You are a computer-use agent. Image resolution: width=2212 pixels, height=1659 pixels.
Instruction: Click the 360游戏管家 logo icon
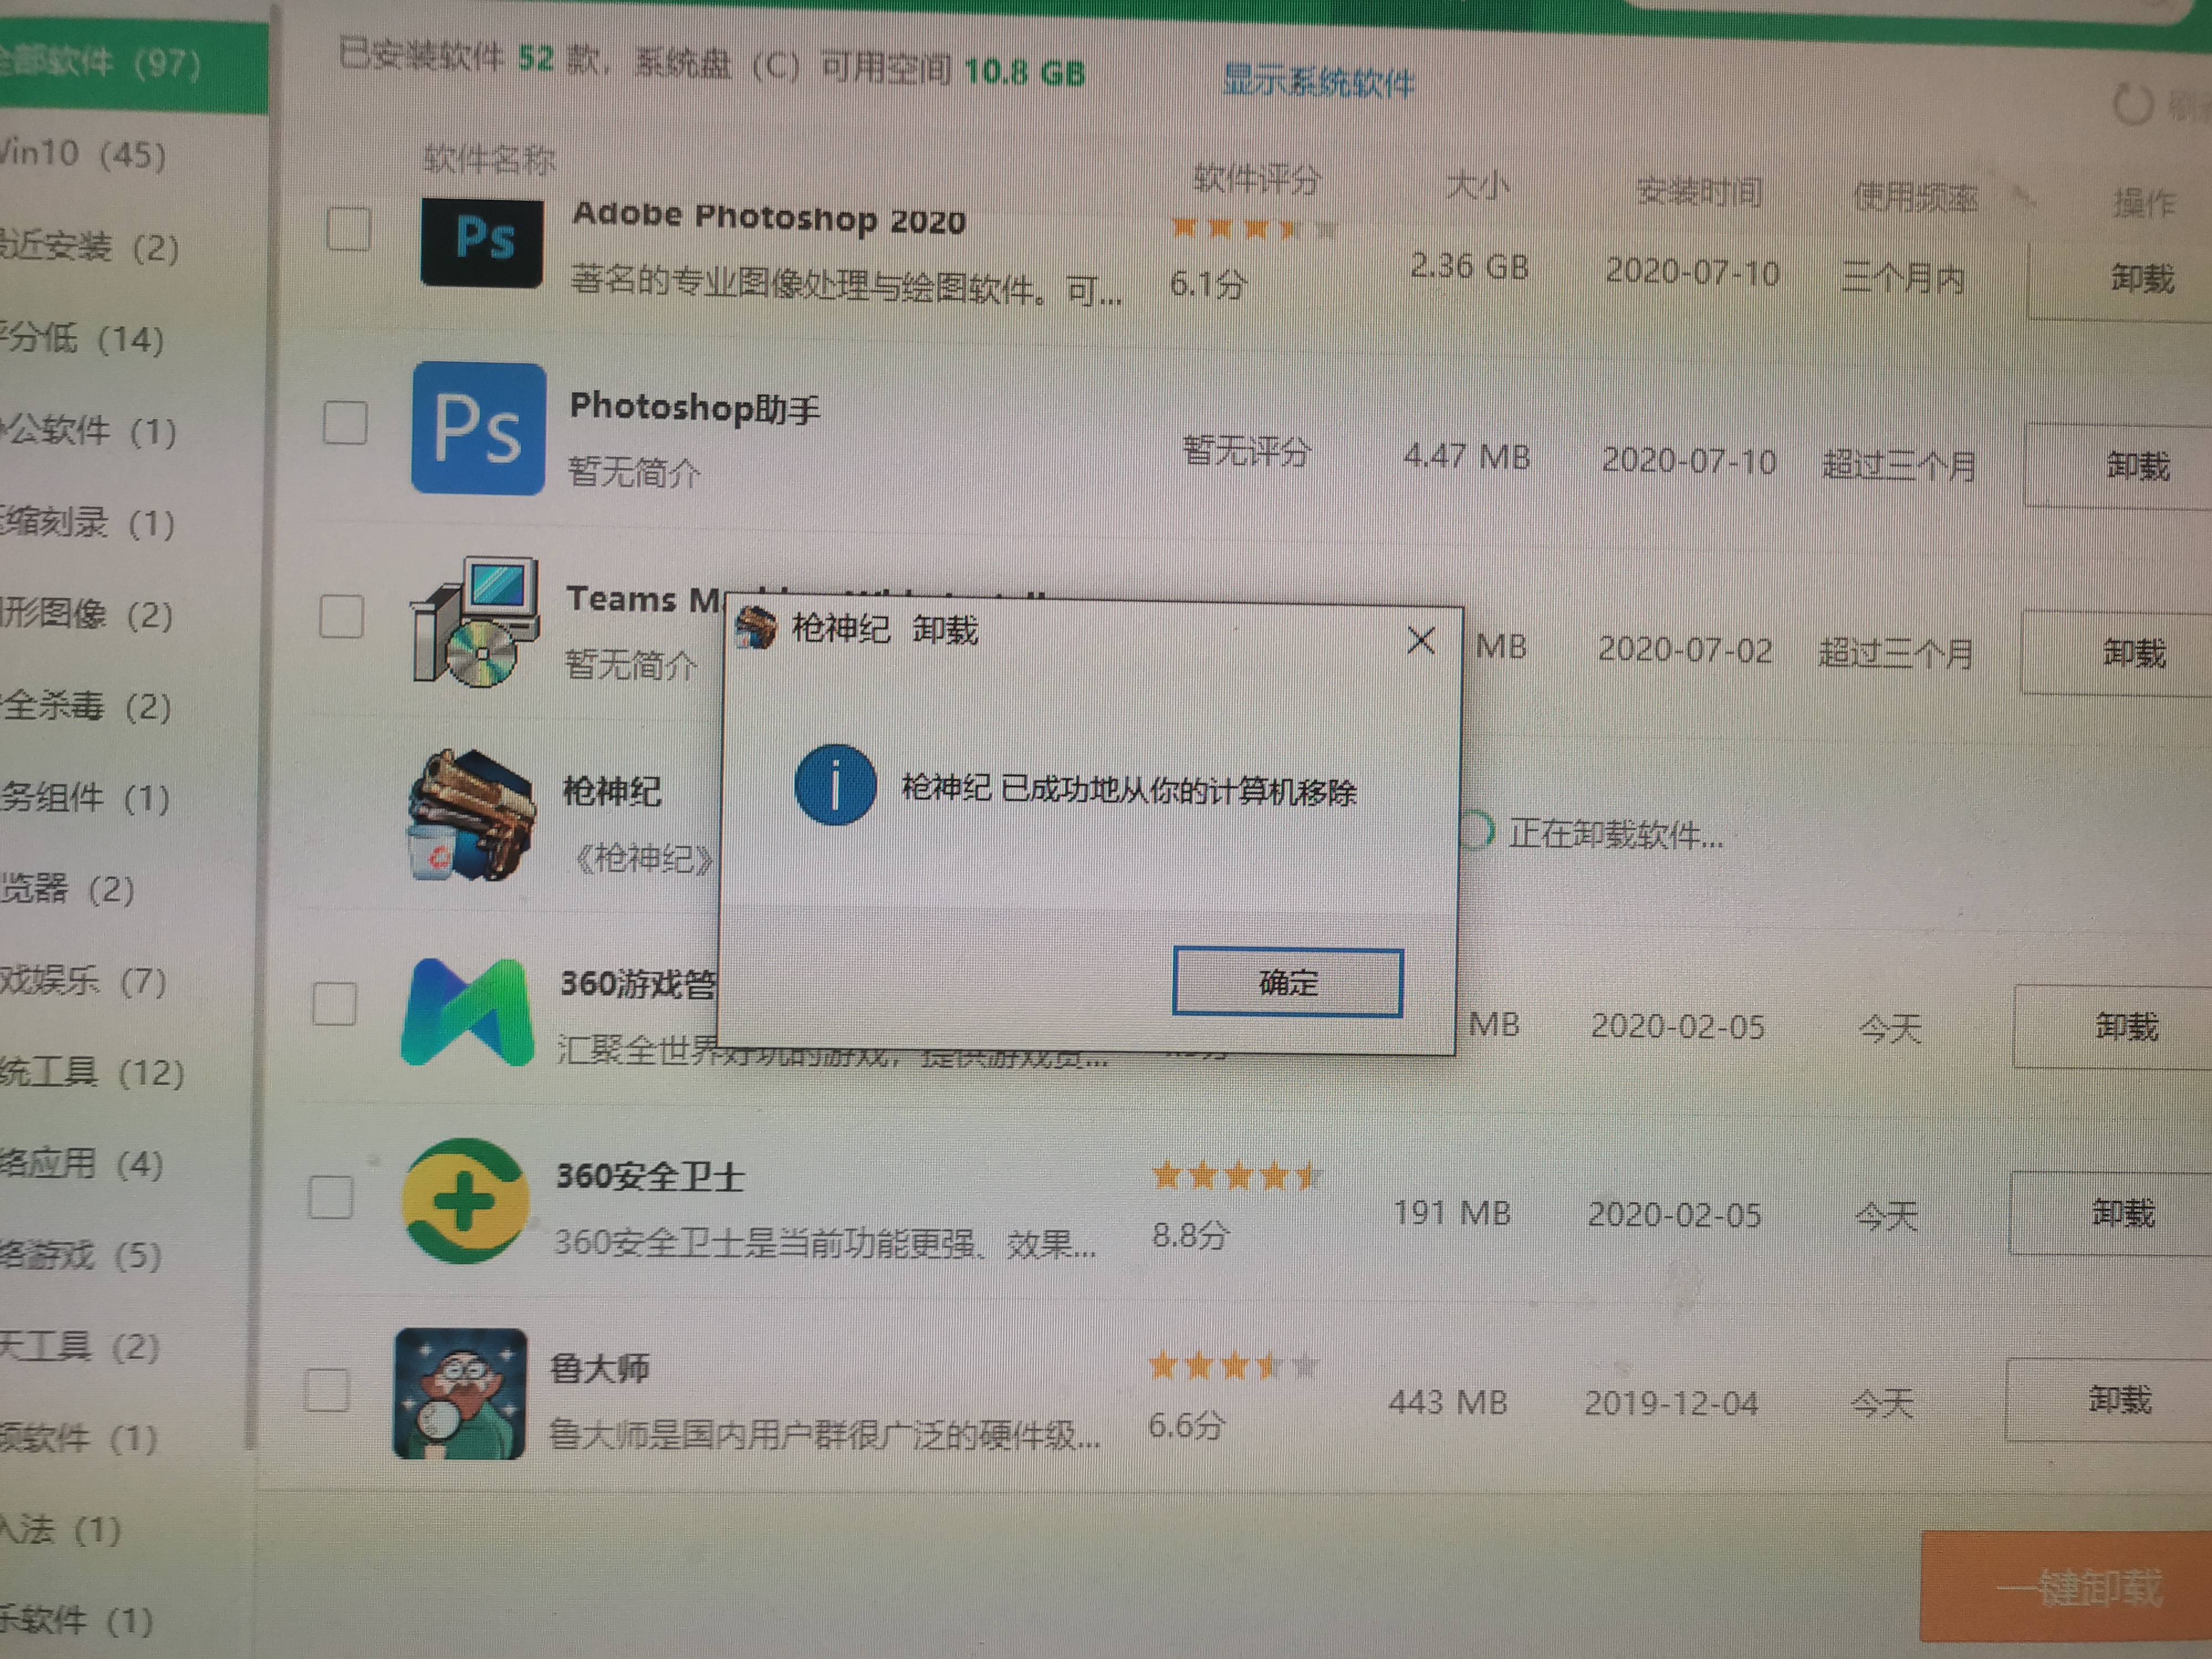coord(467,1012)
